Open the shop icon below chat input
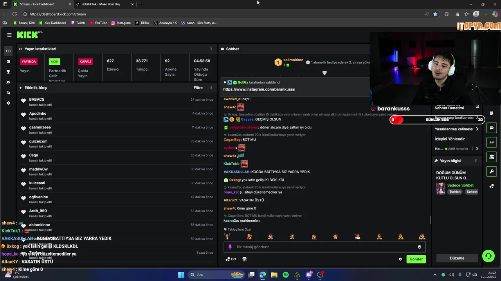This screenshot has height=281, width=501. click(x=245, y=259)
